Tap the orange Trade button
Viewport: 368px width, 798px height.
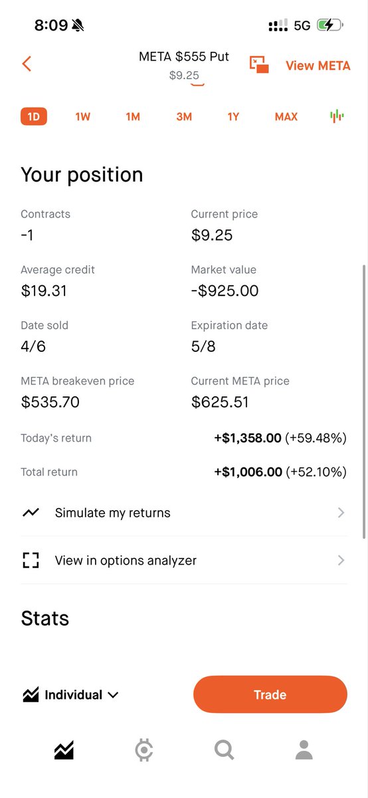270,695
